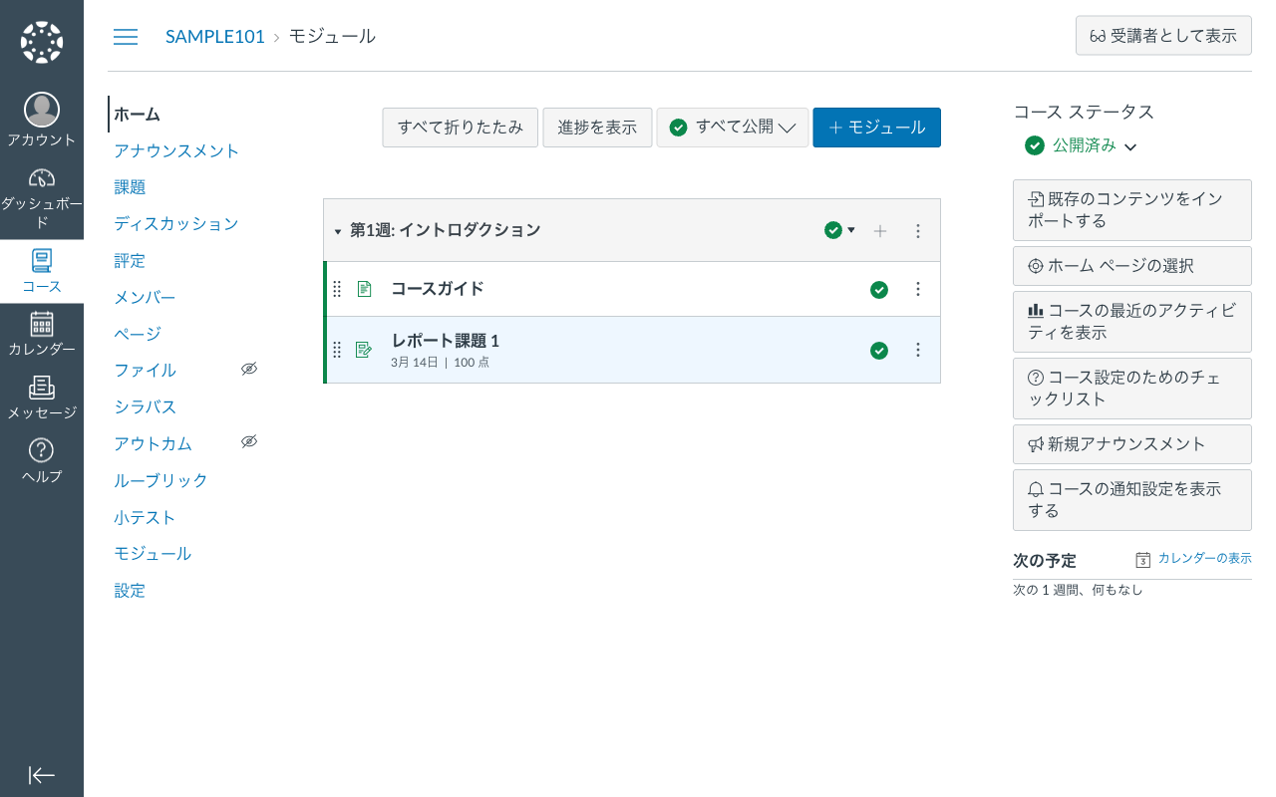
Task: Open the kebab options menu for レポート課題 1
Action: tap(918, 350)
